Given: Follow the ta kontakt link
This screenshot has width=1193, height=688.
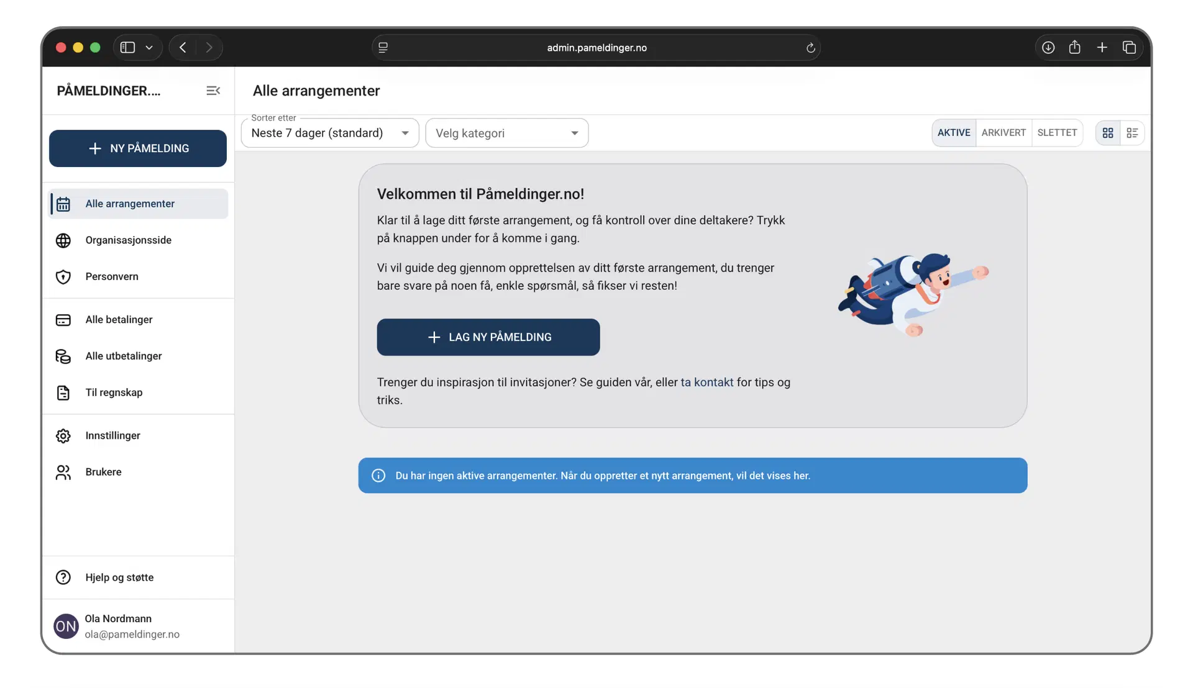Looking at the screenshot, I should [x=706, y=382].
